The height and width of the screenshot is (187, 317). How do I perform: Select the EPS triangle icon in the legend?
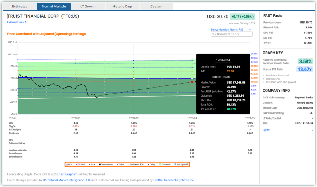pyautogui.click(x=67, y=164)
